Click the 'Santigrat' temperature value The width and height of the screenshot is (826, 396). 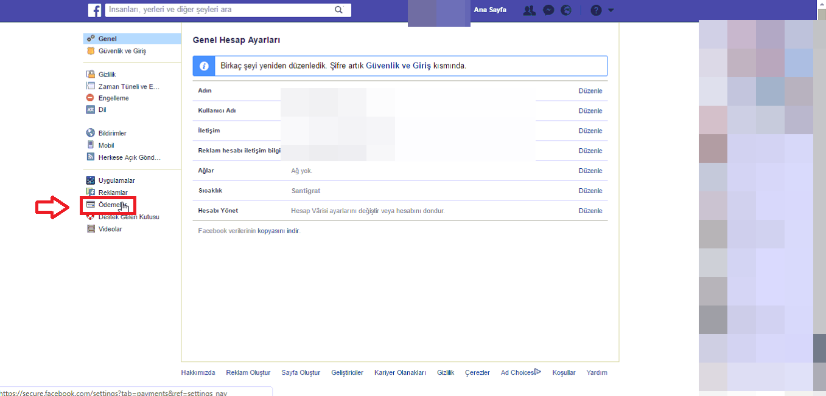tap(307, 191)
